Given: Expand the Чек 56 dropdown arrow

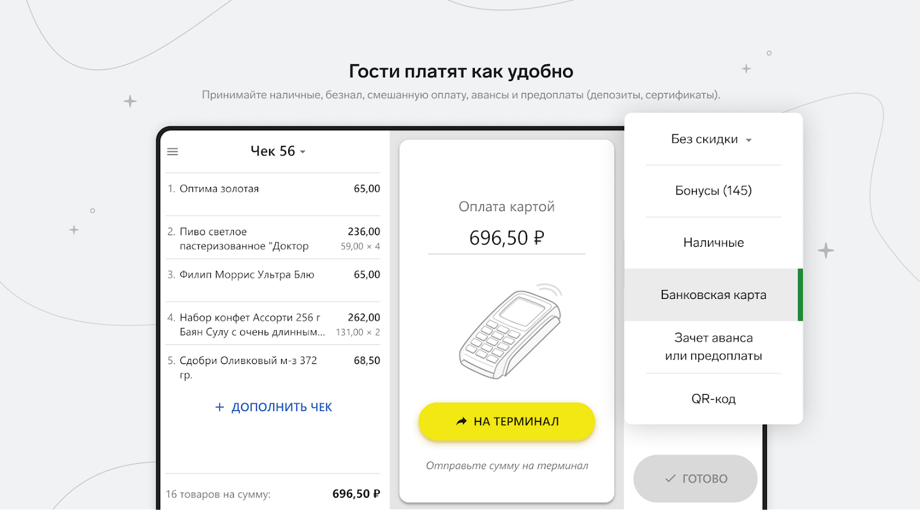Looking at the screenshot, I should tap(303, 152).
